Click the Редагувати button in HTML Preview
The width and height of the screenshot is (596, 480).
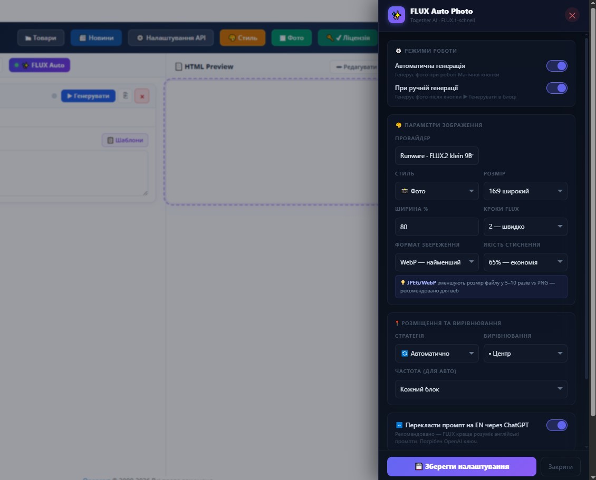pos(354,67)
